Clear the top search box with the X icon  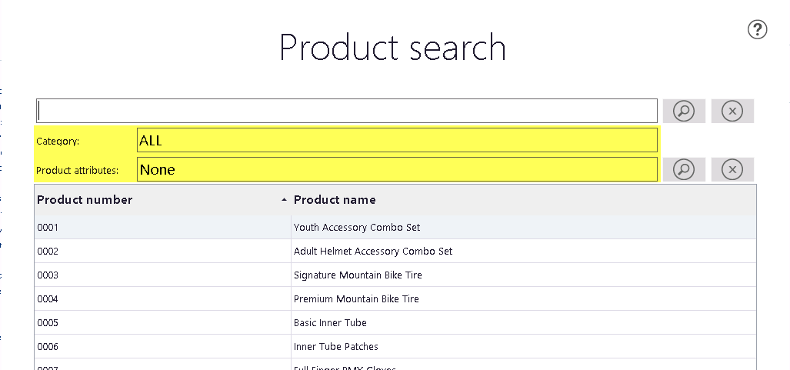(732, 111)
